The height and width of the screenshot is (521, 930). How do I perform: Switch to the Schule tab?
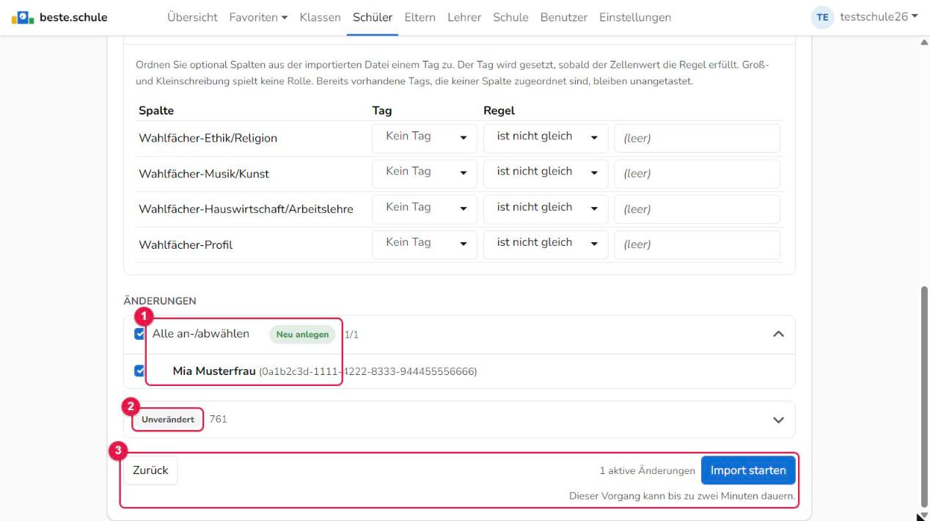pos(510,18)
